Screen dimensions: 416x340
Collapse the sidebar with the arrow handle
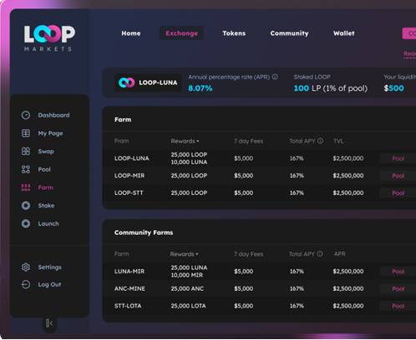click(x=49, y=323)
